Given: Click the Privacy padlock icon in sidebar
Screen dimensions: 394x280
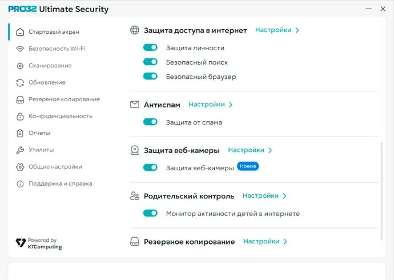Looking at the screenshot, I should [21, 116].
